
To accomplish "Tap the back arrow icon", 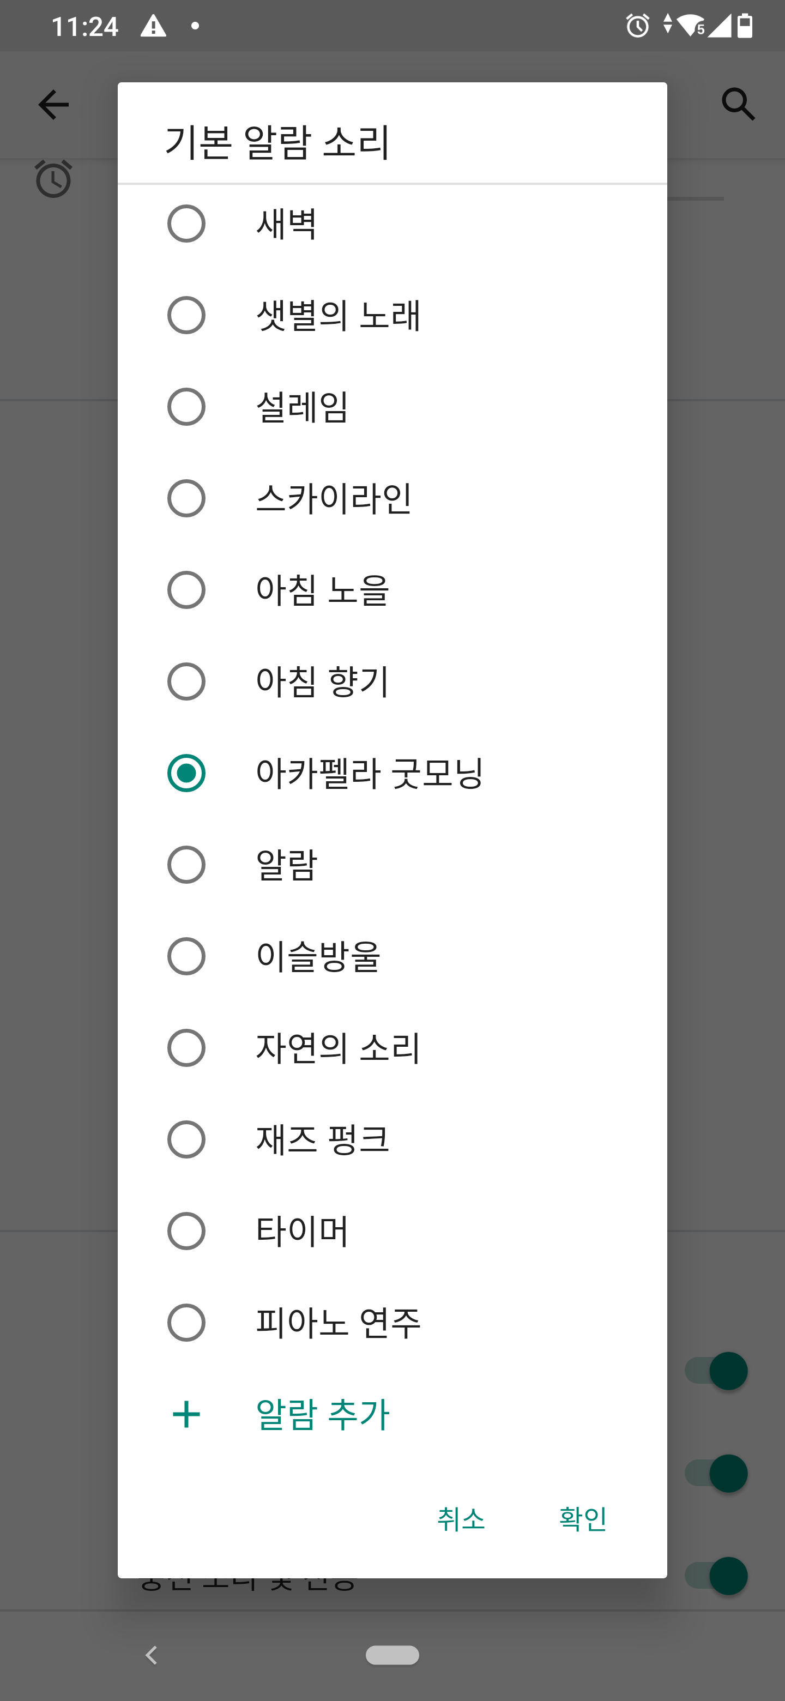I will (53, 105).
